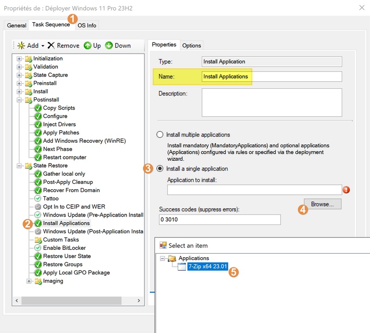Click the red error icon beside application field
The image size is (370, 333).
(346, 190)
